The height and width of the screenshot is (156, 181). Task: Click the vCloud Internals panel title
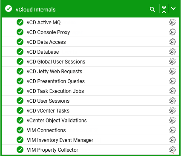(x=36, y=10)
